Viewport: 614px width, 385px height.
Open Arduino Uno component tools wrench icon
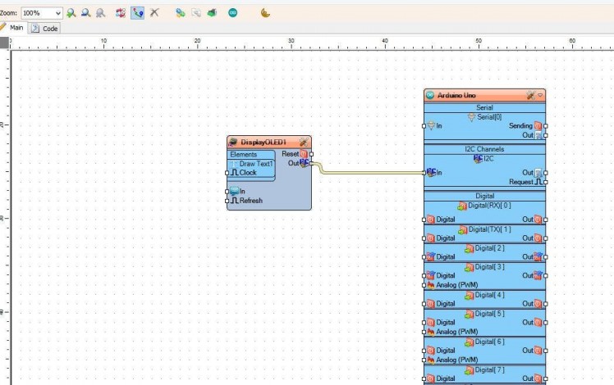[x=530, y=95]
